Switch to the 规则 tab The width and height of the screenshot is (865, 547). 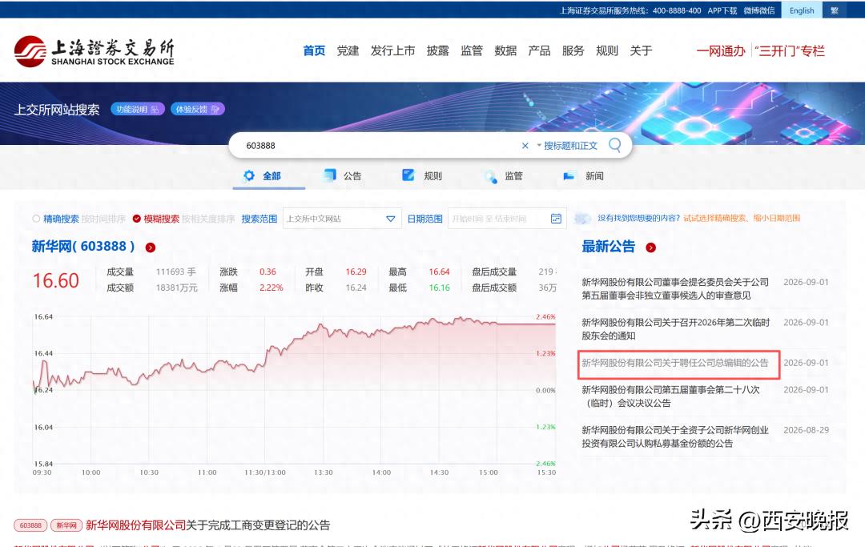pos(423,176)
